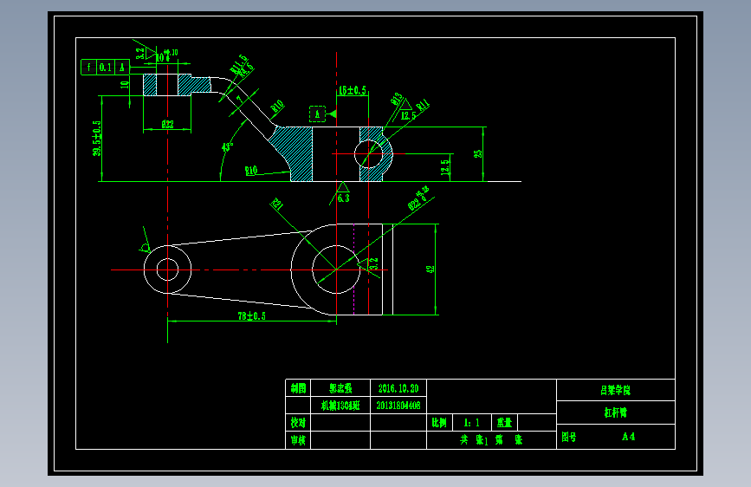The image size is (751, 487).
Task: Click the '1:1' scale value
Action: [x=472, y=423]
